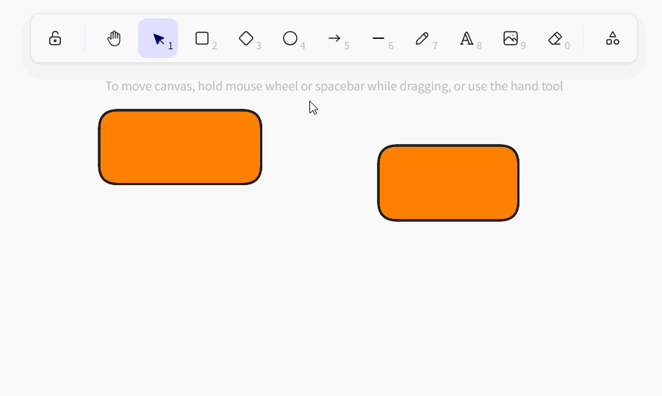
Task: Select the Hand panning tool
Action: coord(114,38)
